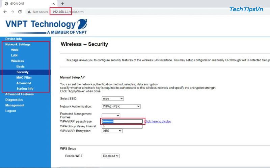Open Device Info in the sidebar
The height and width of the screenshot is (168, 270).
click(x=13, y=39)
